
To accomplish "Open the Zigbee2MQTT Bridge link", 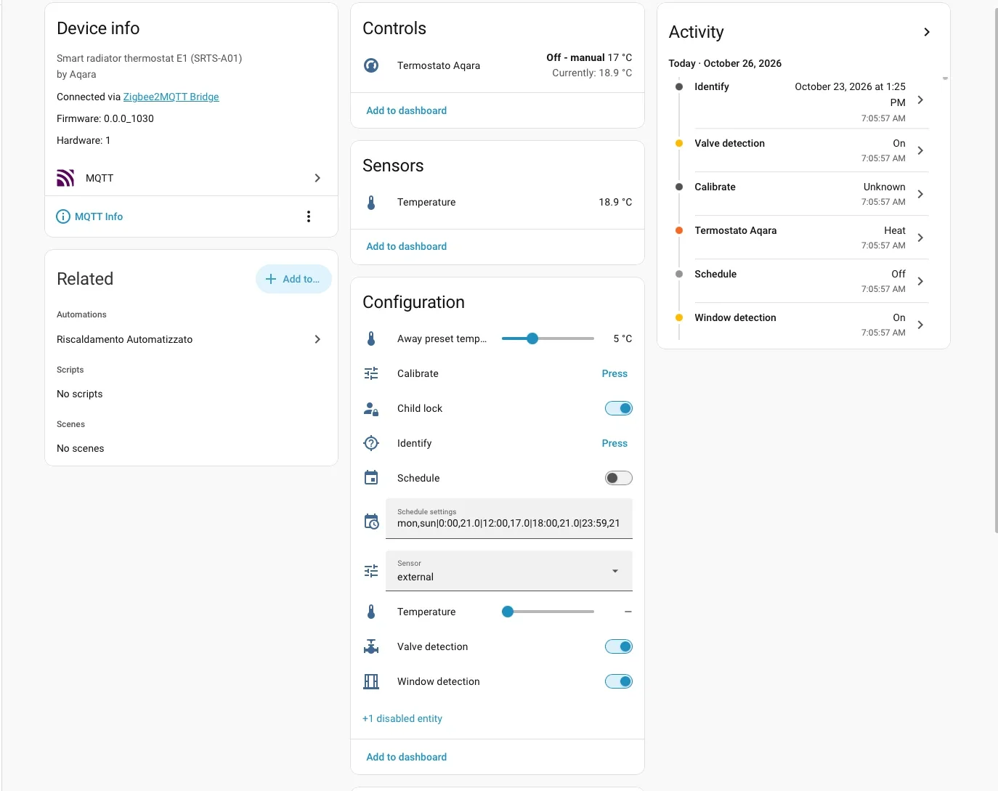I will click(171, 97).
